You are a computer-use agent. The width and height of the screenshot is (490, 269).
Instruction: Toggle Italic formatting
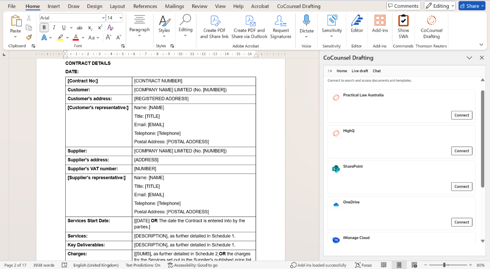(x=54, y=28)
